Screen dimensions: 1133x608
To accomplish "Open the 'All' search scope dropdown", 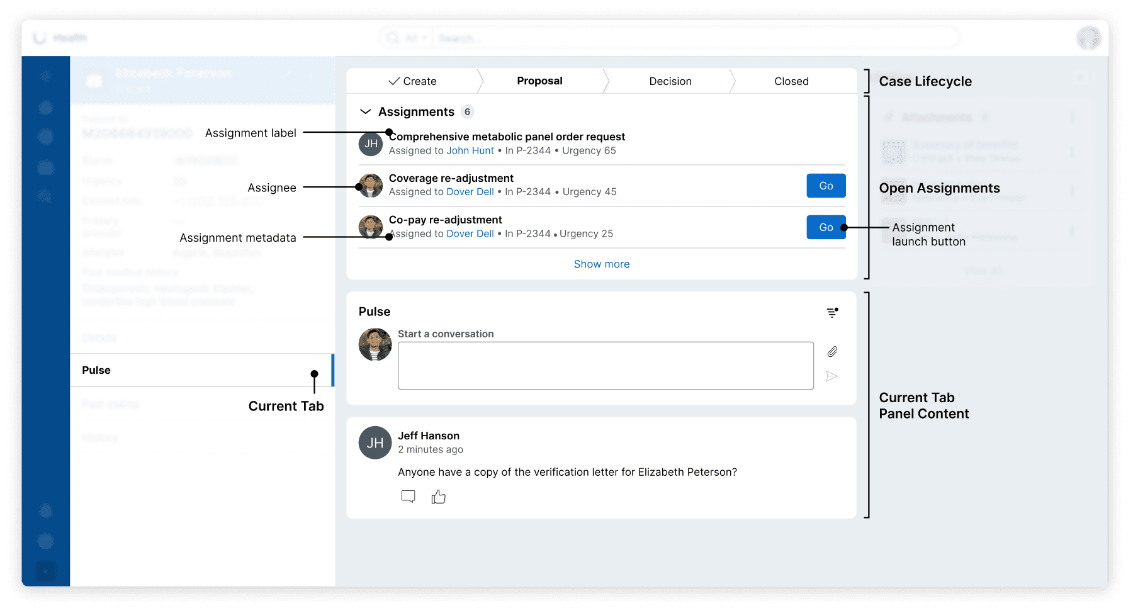I will click(416, 38).
